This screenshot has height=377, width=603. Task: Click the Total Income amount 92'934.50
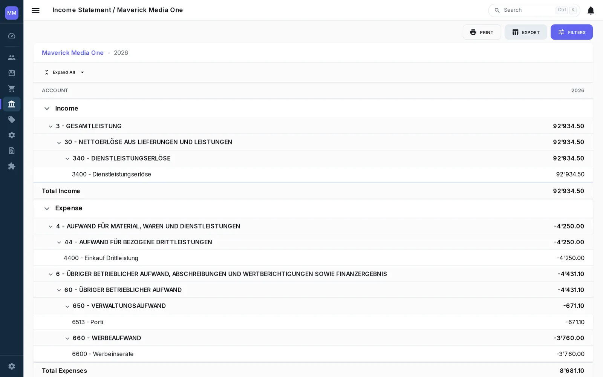(x=568, y=191)
